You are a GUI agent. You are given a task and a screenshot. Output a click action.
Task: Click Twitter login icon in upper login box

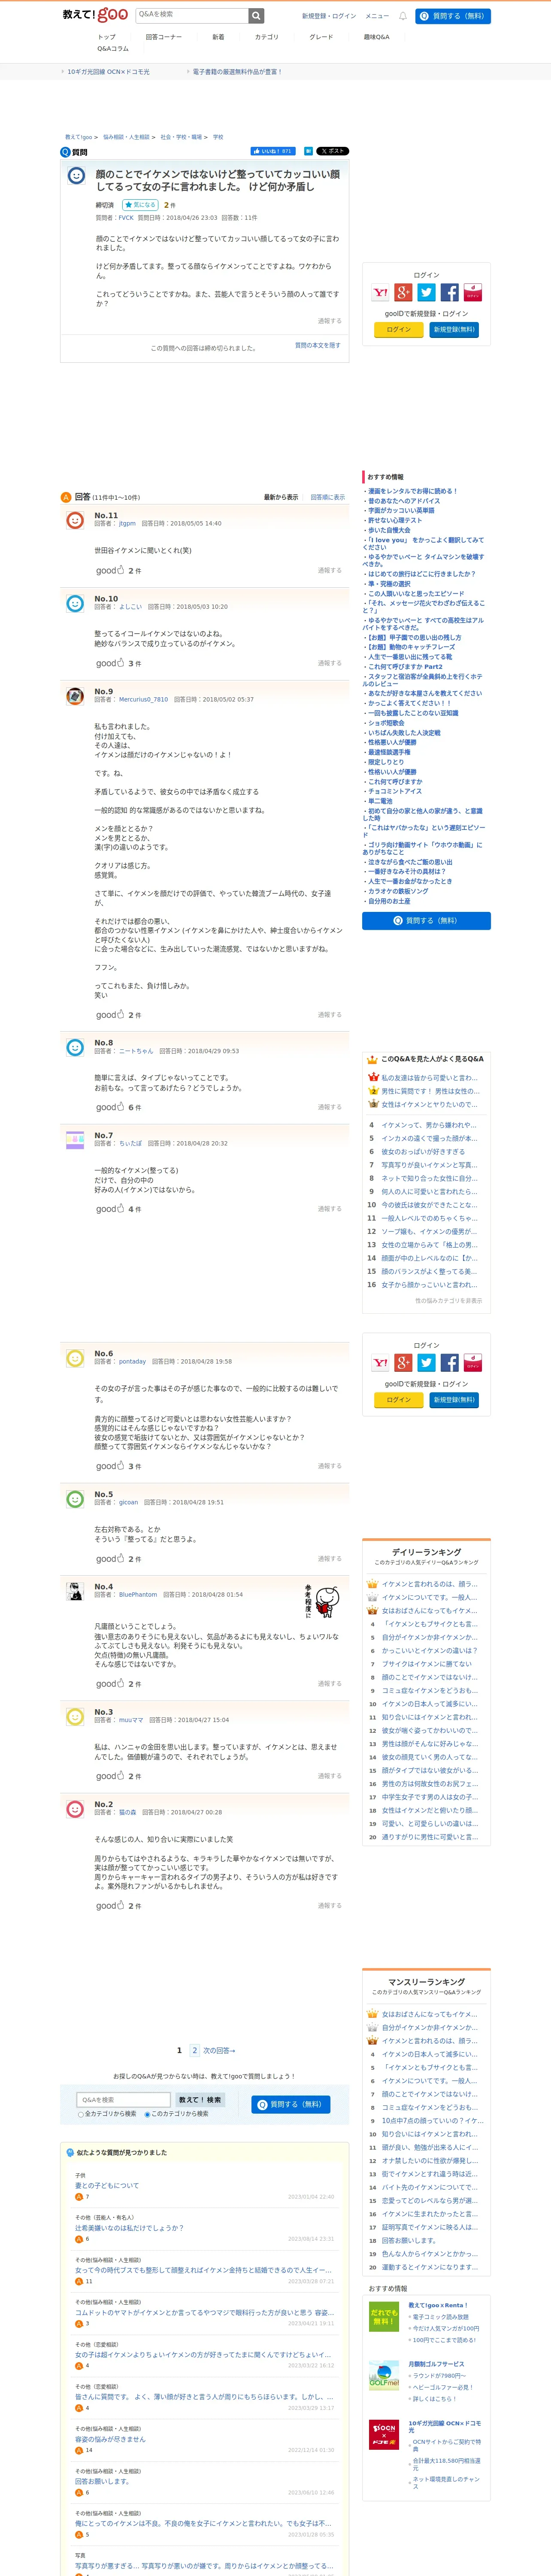pos(427,292)
